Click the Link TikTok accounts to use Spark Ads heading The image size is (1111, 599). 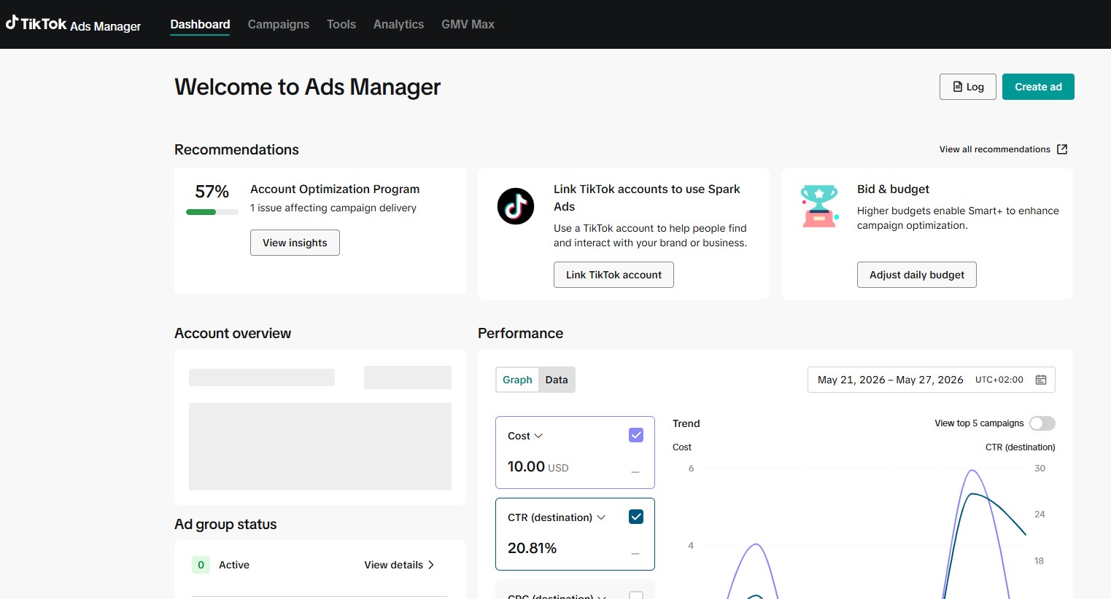pyautogui.click(x=647, y=197)
